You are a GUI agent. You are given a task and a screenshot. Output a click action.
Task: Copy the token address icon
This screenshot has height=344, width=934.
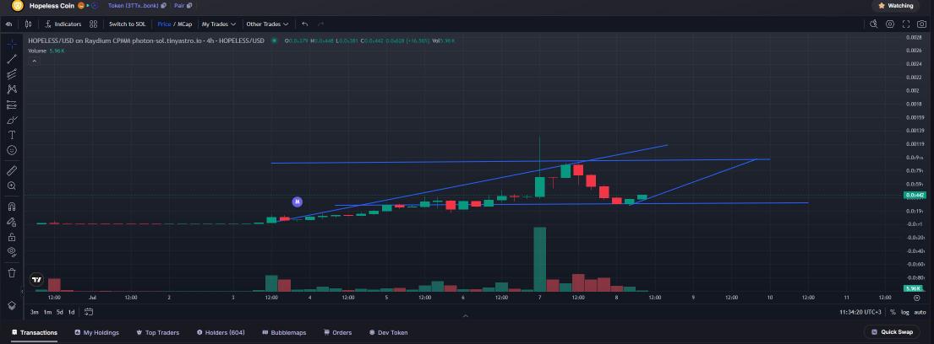click(163, 6)
